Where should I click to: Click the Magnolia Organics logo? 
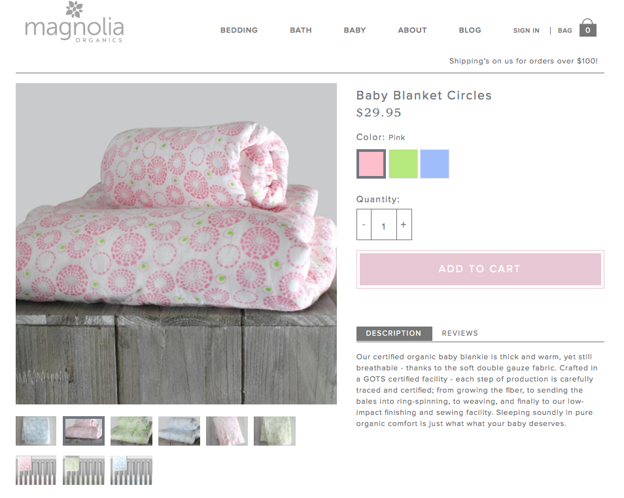point(75,22)
